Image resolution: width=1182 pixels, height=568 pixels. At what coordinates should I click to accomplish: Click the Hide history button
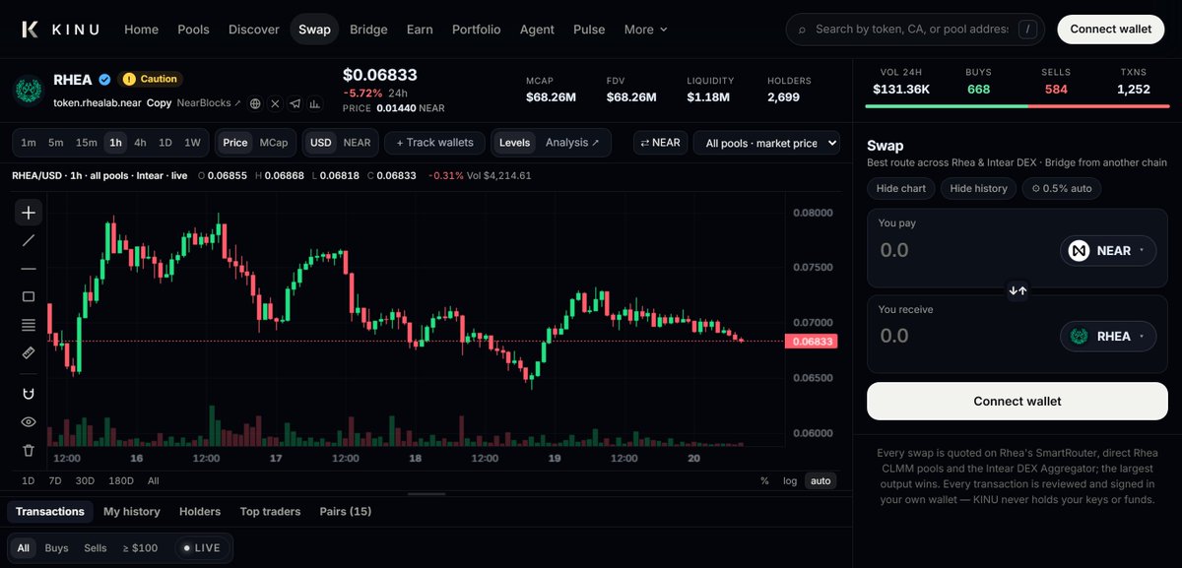pyautogui.click(x=979, y=188)
